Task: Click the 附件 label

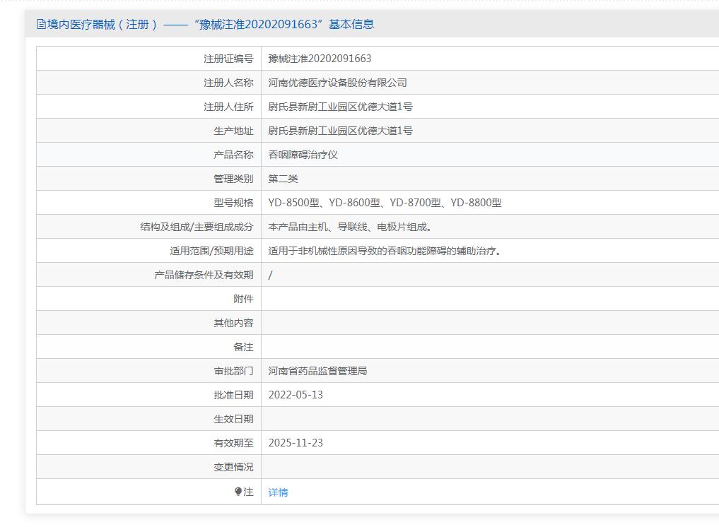Action: tap(243, 300)
